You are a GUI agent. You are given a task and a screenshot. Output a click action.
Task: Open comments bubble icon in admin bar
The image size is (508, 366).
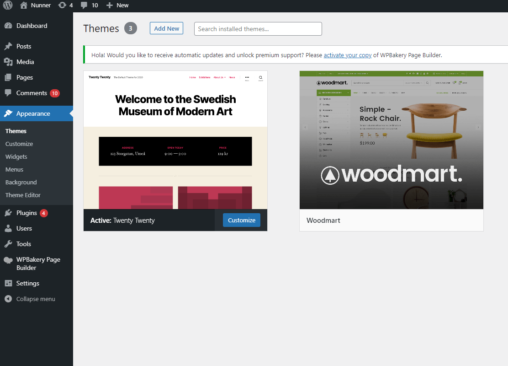click(x=84, y=5)
